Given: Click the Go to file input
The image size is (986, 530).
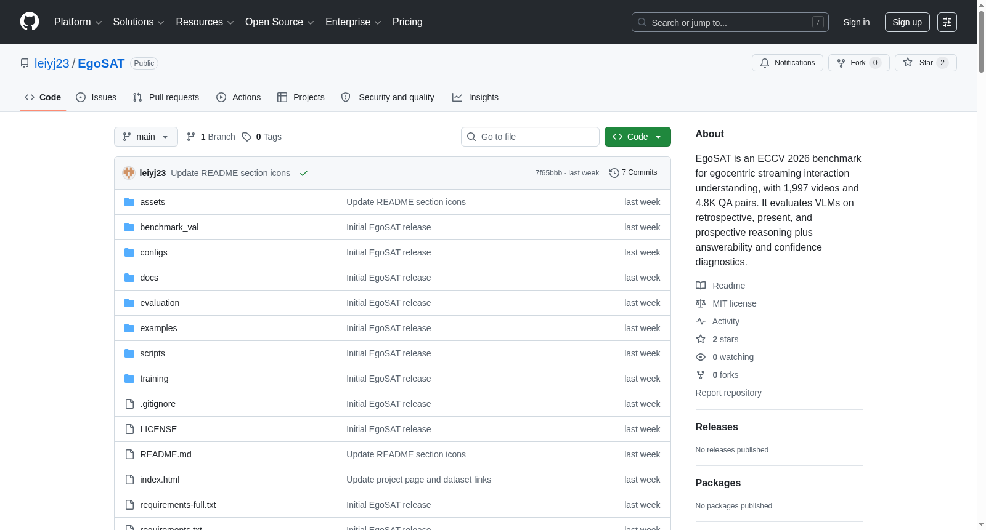Looking at the screenshot, I should tap(530, 137).
